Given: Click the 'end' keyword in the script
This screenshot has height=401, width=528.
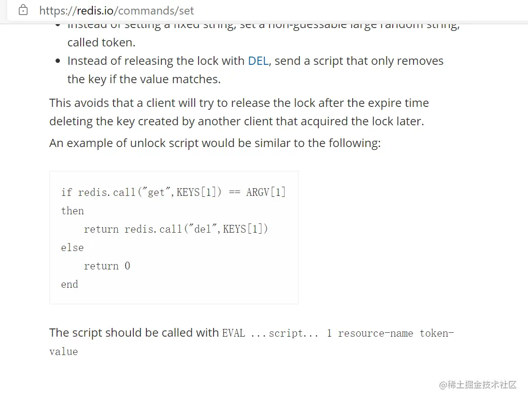Looking at the screenshot, I should (x=70, y=284).
